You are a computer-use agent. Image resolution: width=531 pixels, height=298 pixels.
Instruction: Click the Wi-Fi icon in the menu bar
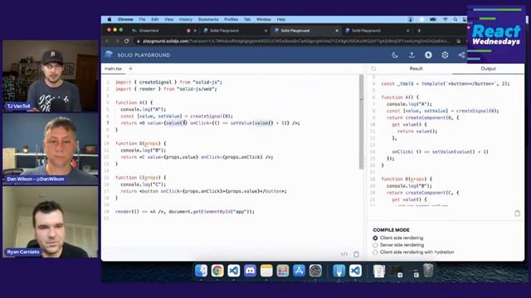(x=445, y=20)
